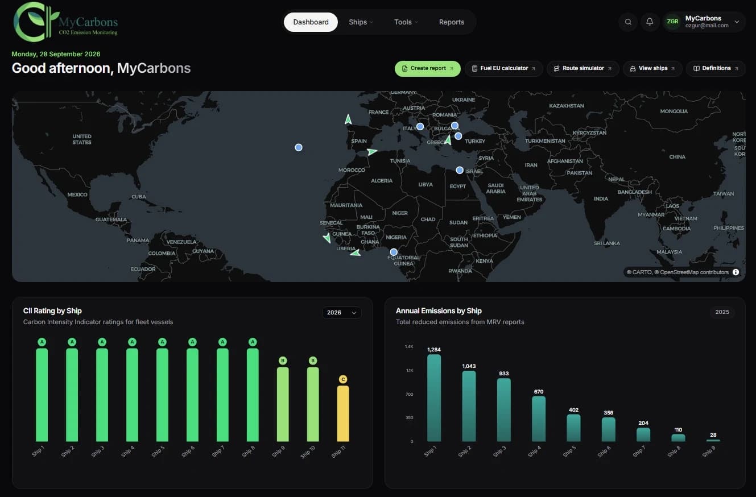Open the Fuel EU calculator
Image resolution: width=756 pixels, height=497 pixels.
[x=504, y=68]
